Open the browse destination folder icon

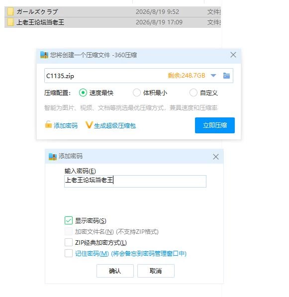pyautogui.click(x=226, y=76)
